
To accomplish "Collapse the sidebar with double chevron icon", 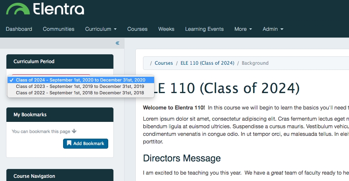I will pyautogui.click(x=117, y=43).
